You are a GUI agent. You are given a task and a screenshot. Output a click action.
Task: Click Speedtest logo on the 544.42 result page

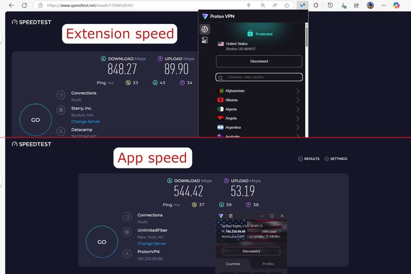(x=31, y=144)
